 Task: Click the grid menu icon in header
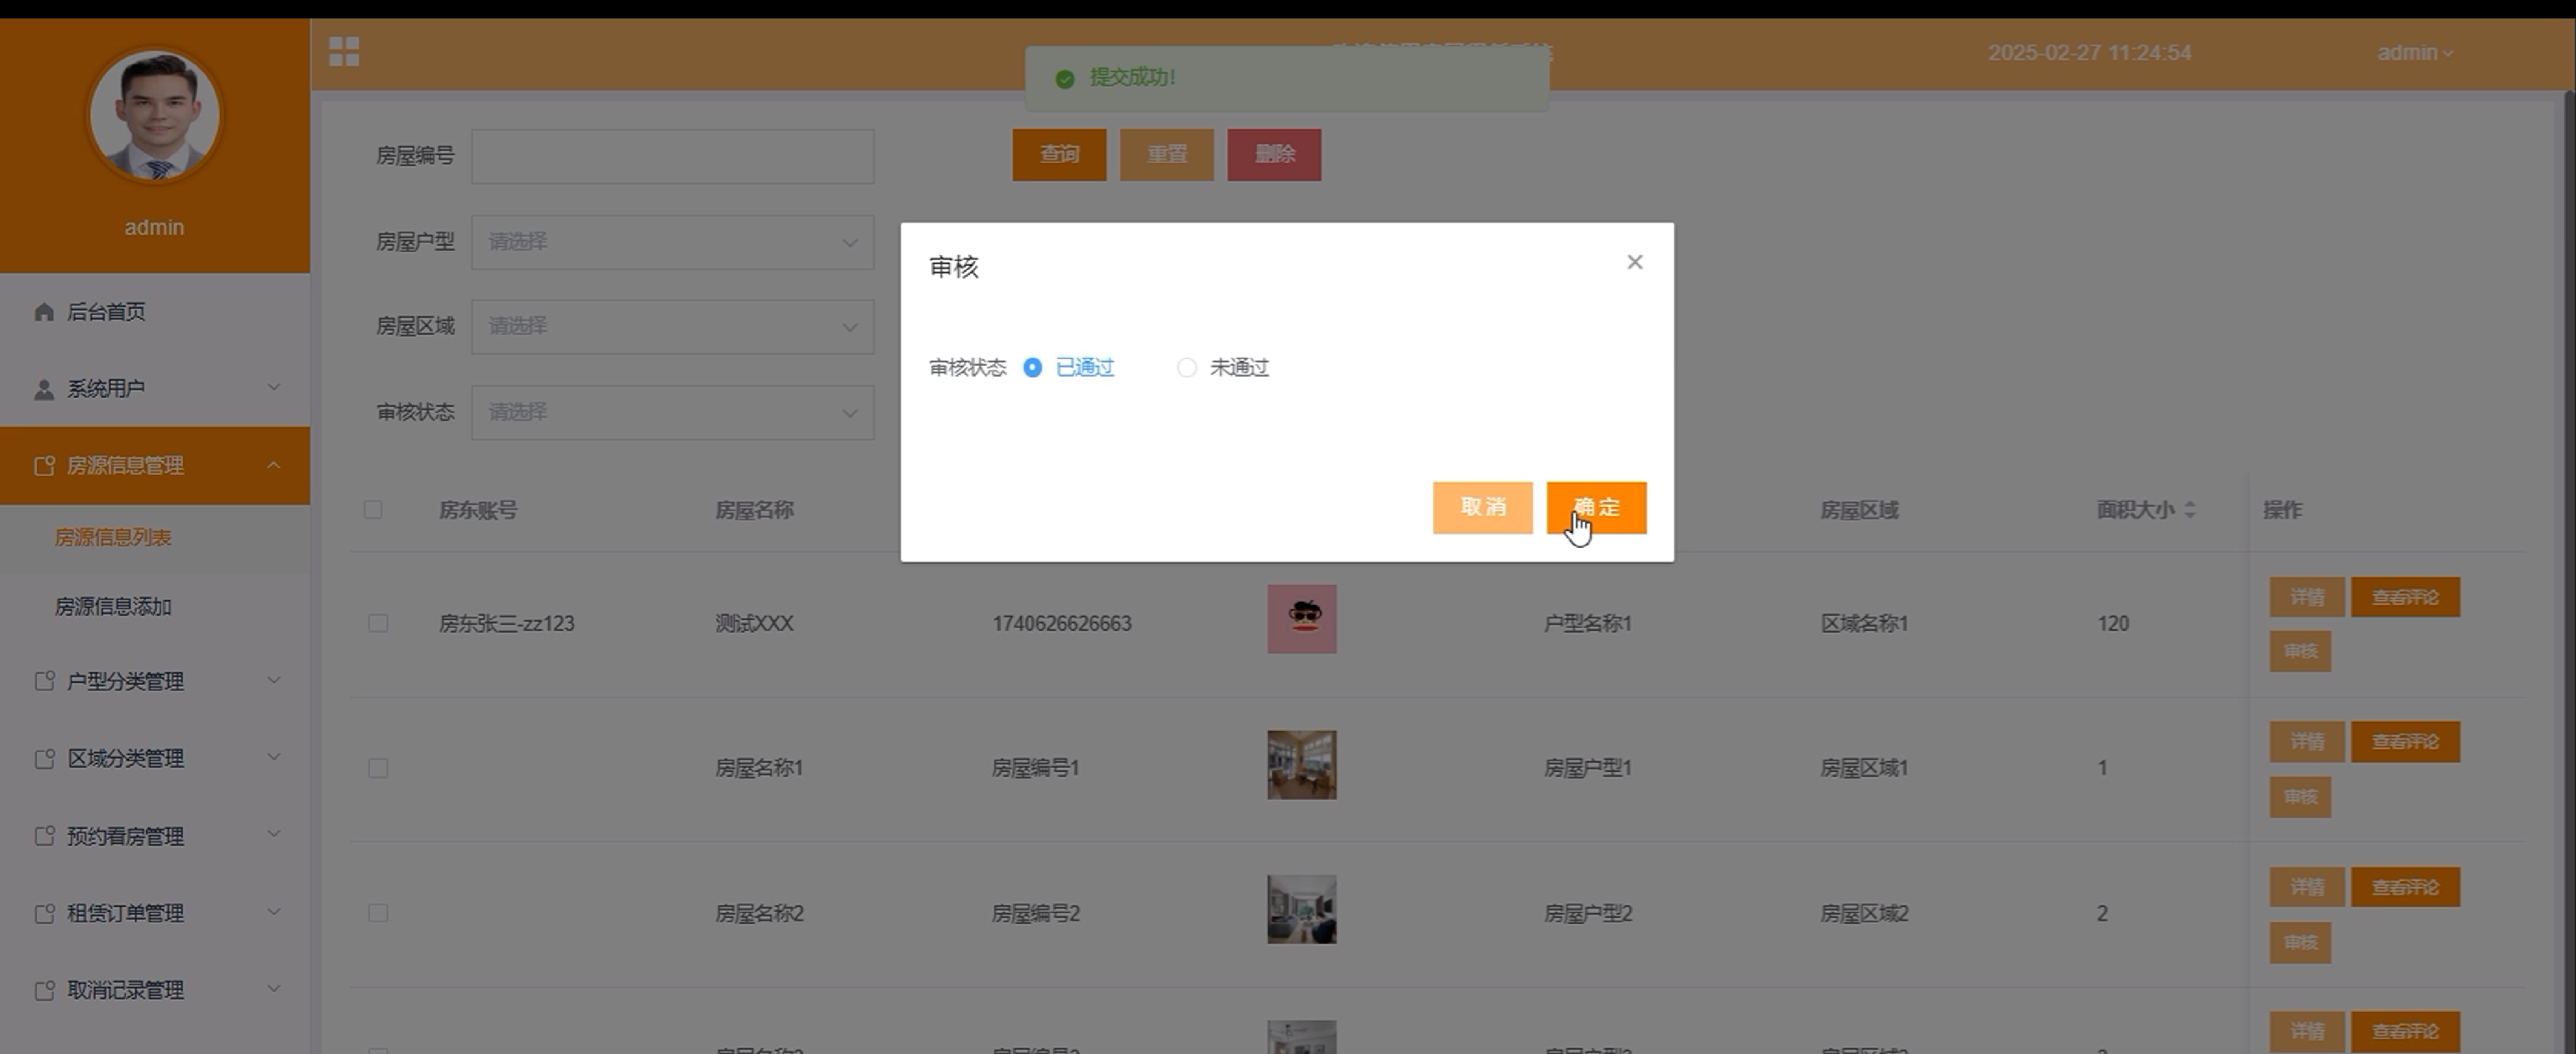pyautogui.click(x=344, y=51)
